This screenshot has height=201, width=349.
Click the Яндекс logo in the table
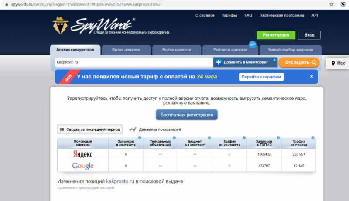tap(83, 154)
